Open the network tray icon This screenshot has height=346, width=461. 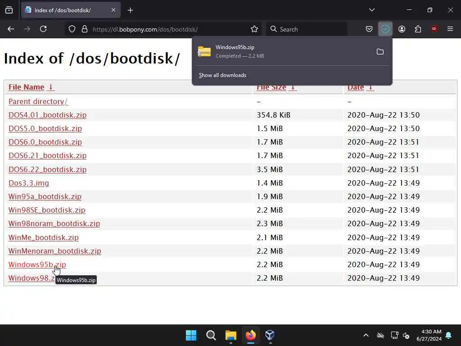[394, 335]
